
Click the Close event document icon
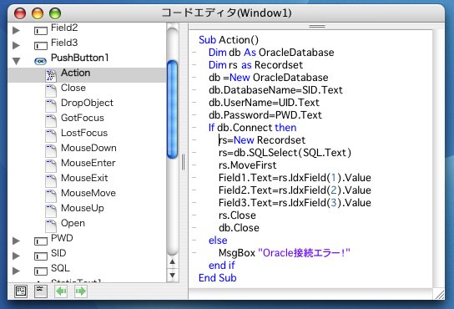(x=51, y=90)
